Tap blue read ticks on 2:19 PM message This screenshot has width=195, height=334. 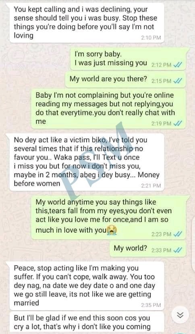(178, 123)
